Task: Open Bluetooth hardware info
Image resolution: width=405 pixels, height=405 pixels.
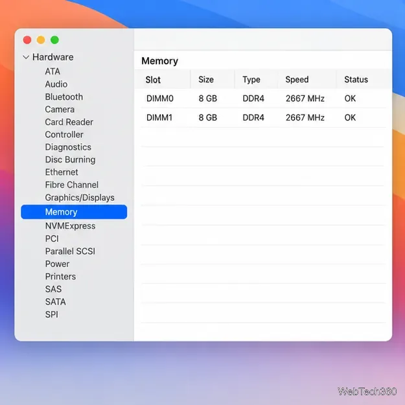Action: 64,97
